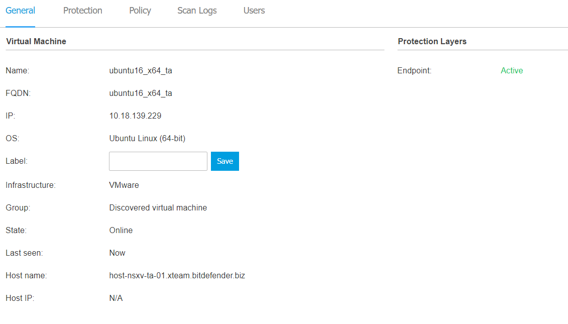
Task: Click inside the Label input field
Action: click(x=158, y=161)
